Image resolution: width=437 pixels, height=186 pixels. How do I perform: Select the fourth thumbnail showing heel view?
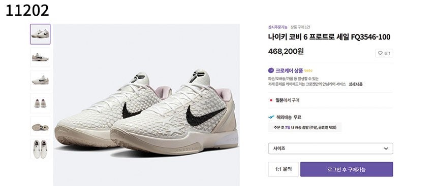41,103
